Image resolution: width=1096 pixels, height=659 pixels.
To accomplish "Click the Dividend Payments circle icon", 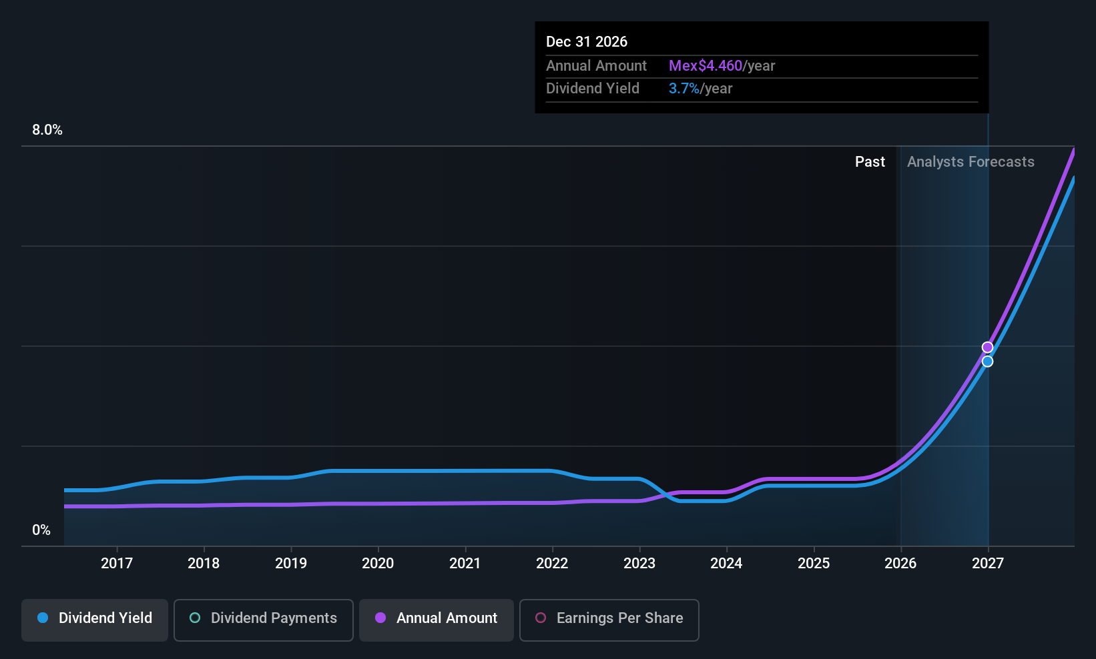I will tap(194, 619).
